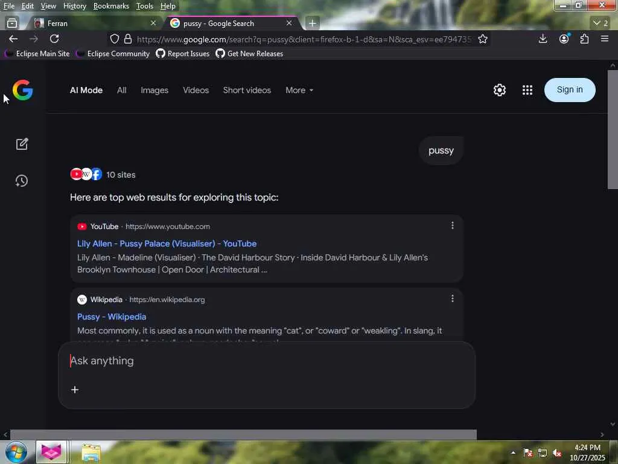The width and height of the screenshot is (618, 464).
Task: Open the pink browser icon in taskbar
Action: (51, 452)
